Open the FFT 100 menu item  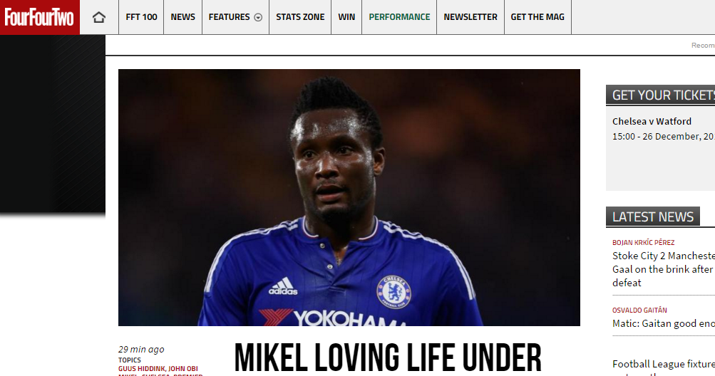click(x=141, y=17)
